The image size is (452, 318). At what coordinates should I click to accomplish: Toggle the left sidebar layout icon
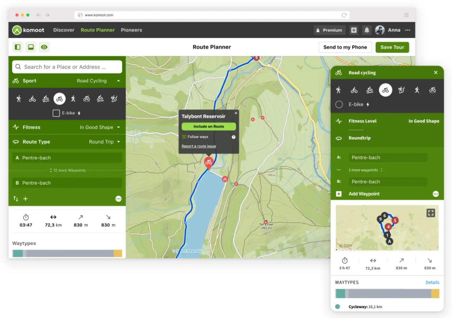click(17, 47)
